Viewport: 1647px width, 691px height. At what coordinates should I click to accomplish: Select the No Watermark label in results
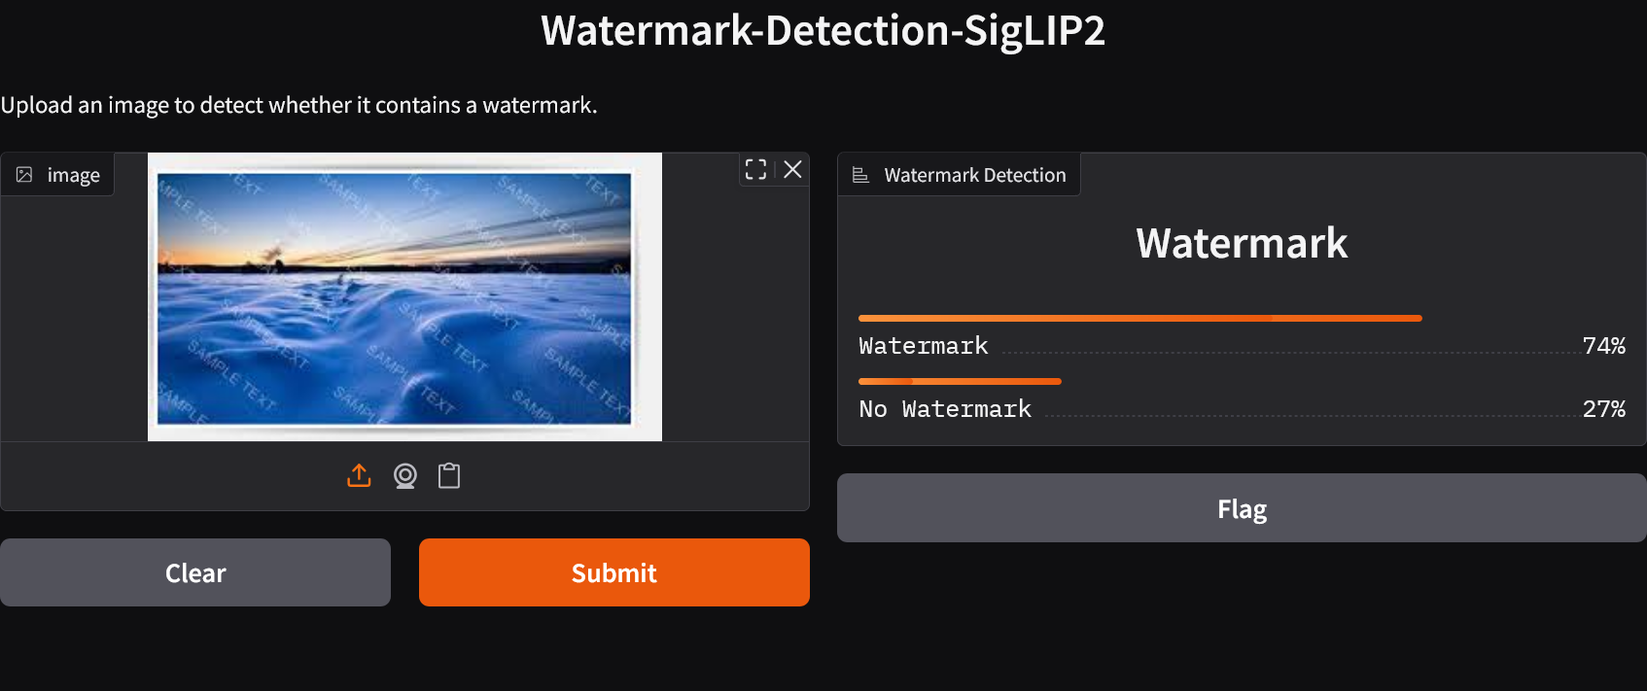click(944, 409)
